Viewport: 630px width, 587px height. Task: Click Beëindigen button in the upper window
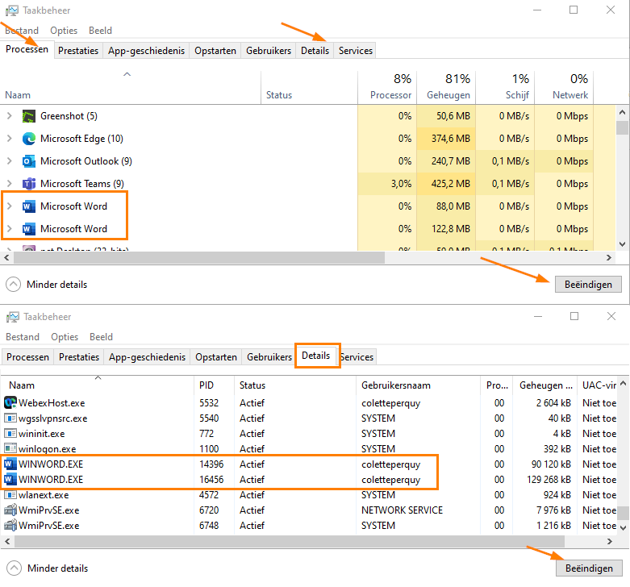(588, 285)
